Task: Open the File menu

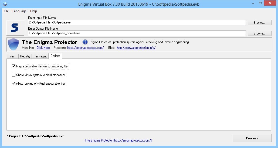Action: click(6, 11)
